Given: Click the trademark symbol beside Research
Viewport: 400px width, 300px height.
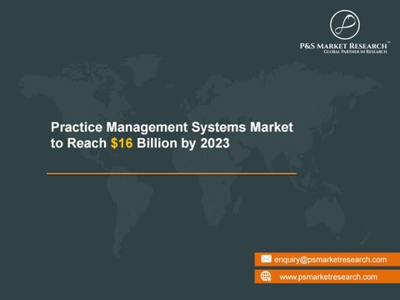Looking at the screenshot, I should 388,42.
